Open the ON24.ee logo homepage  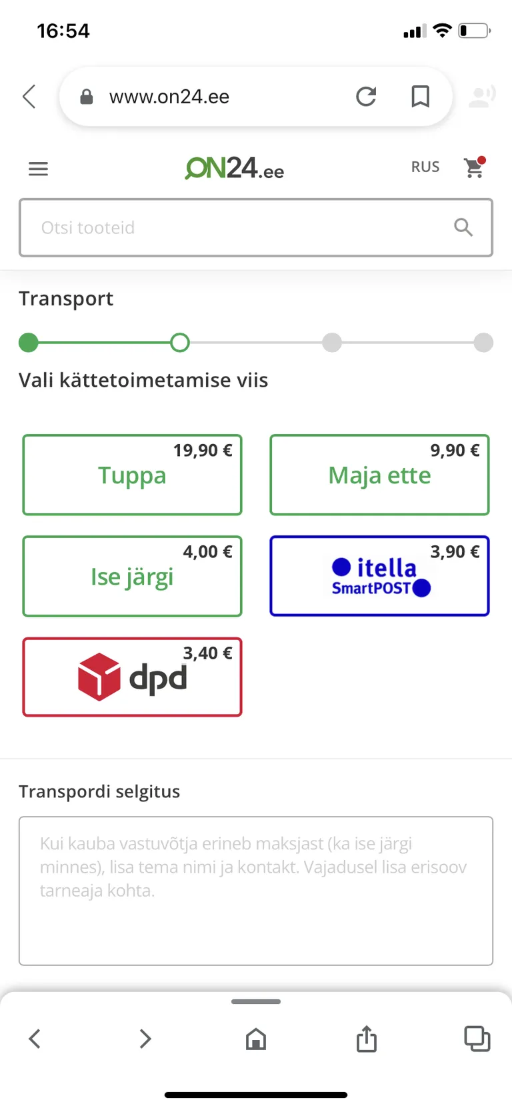(235, 168)
